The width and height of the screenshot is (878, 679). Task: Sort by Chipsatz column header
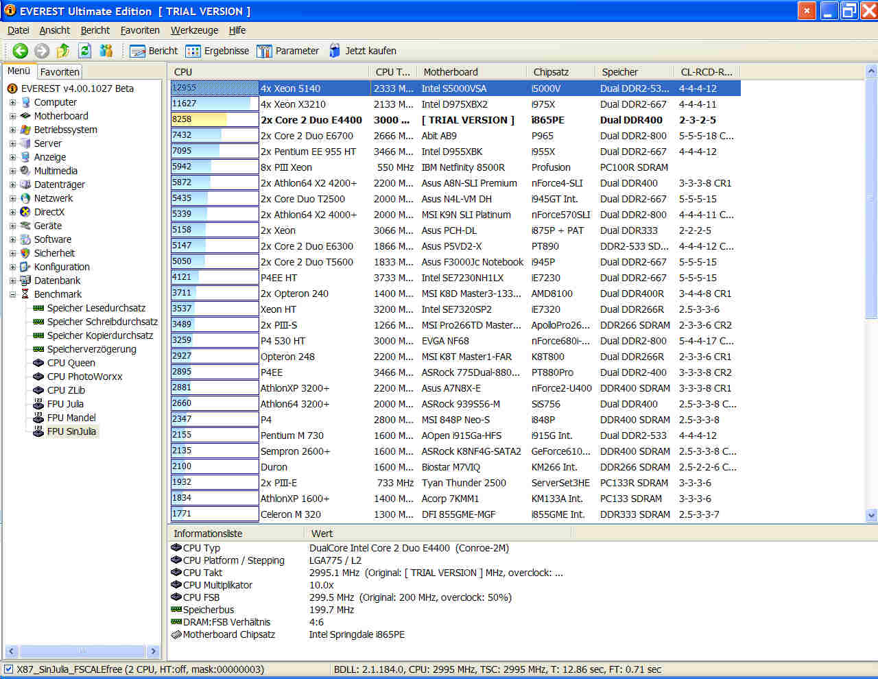click(x=562, y=71)
